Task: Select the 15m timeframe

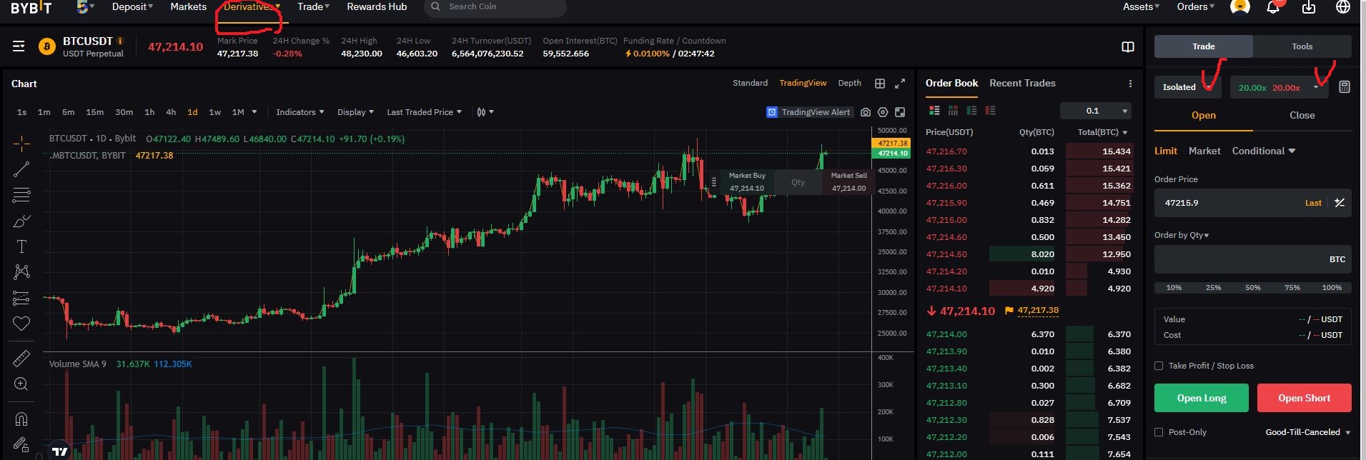Action: point(94,112)
